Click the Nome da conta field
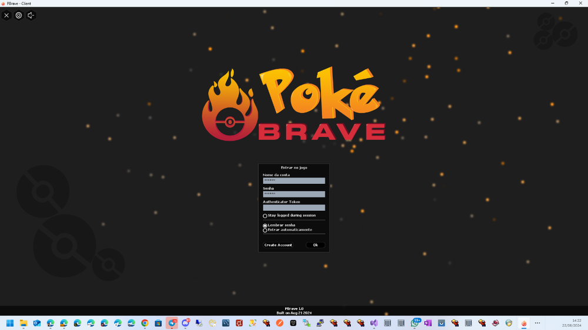This screenshot has height=330, width=588. click(293, 181)
